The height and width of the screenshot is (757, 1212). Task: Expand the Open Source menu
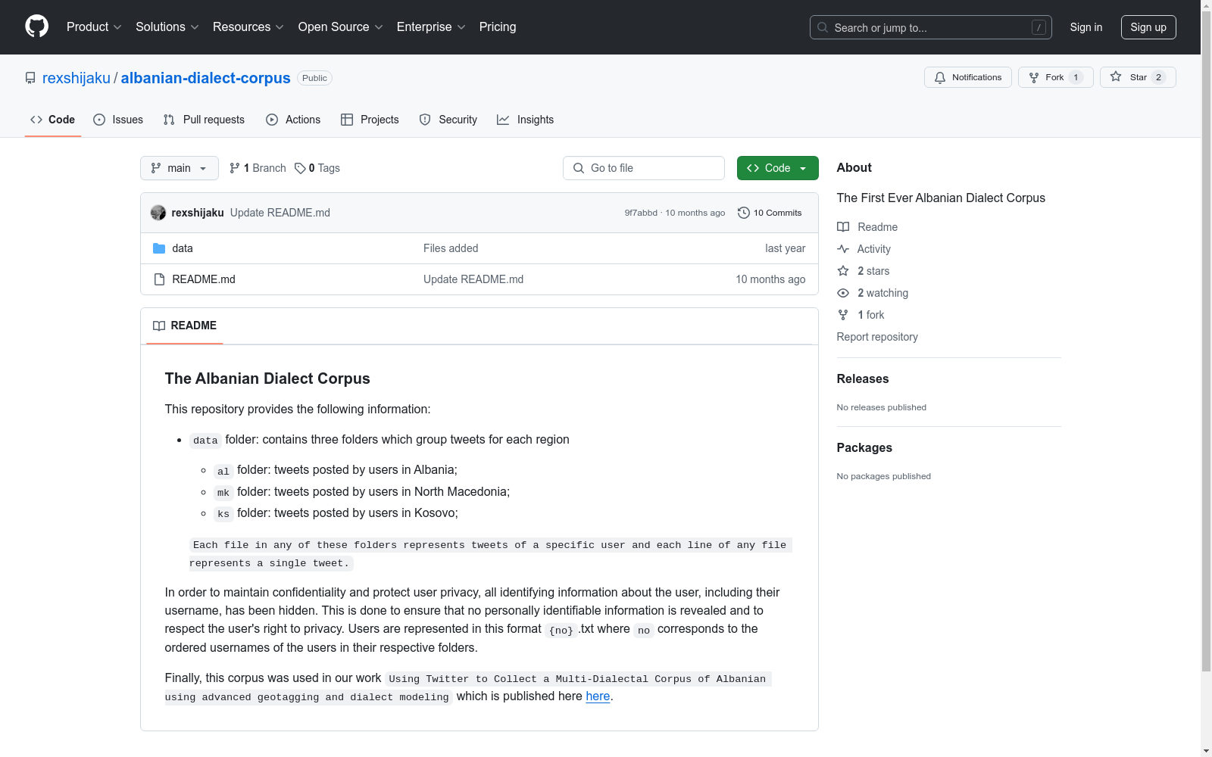click(x=341, y=27)
